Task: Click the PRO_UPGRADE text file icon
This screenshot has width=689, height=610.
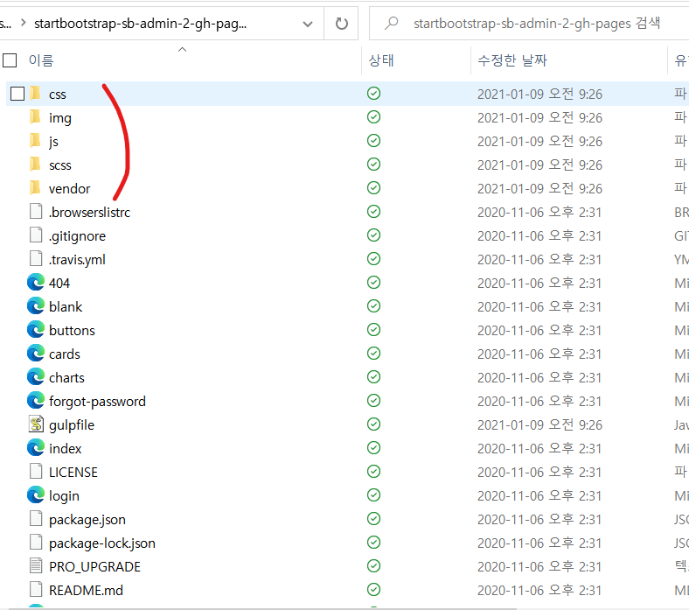Action: click(x=36, y=566)
